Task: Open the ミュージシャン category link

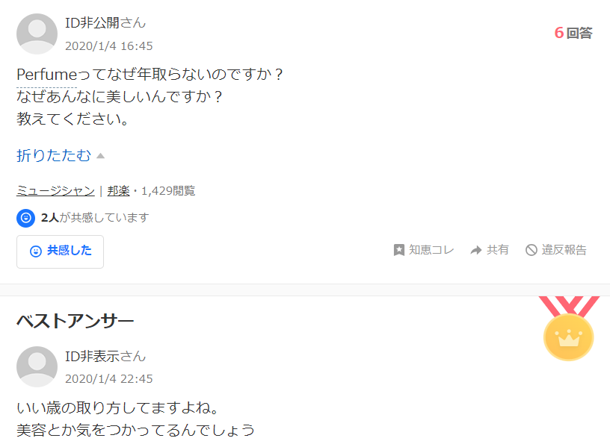Action: point(55,191)
